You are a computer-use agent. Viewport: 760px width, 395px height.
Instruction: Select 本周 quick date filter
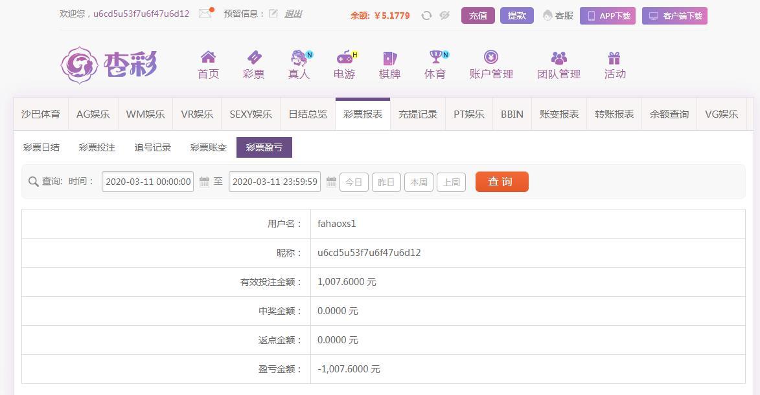pyautogui.click(x=419, y=182)
